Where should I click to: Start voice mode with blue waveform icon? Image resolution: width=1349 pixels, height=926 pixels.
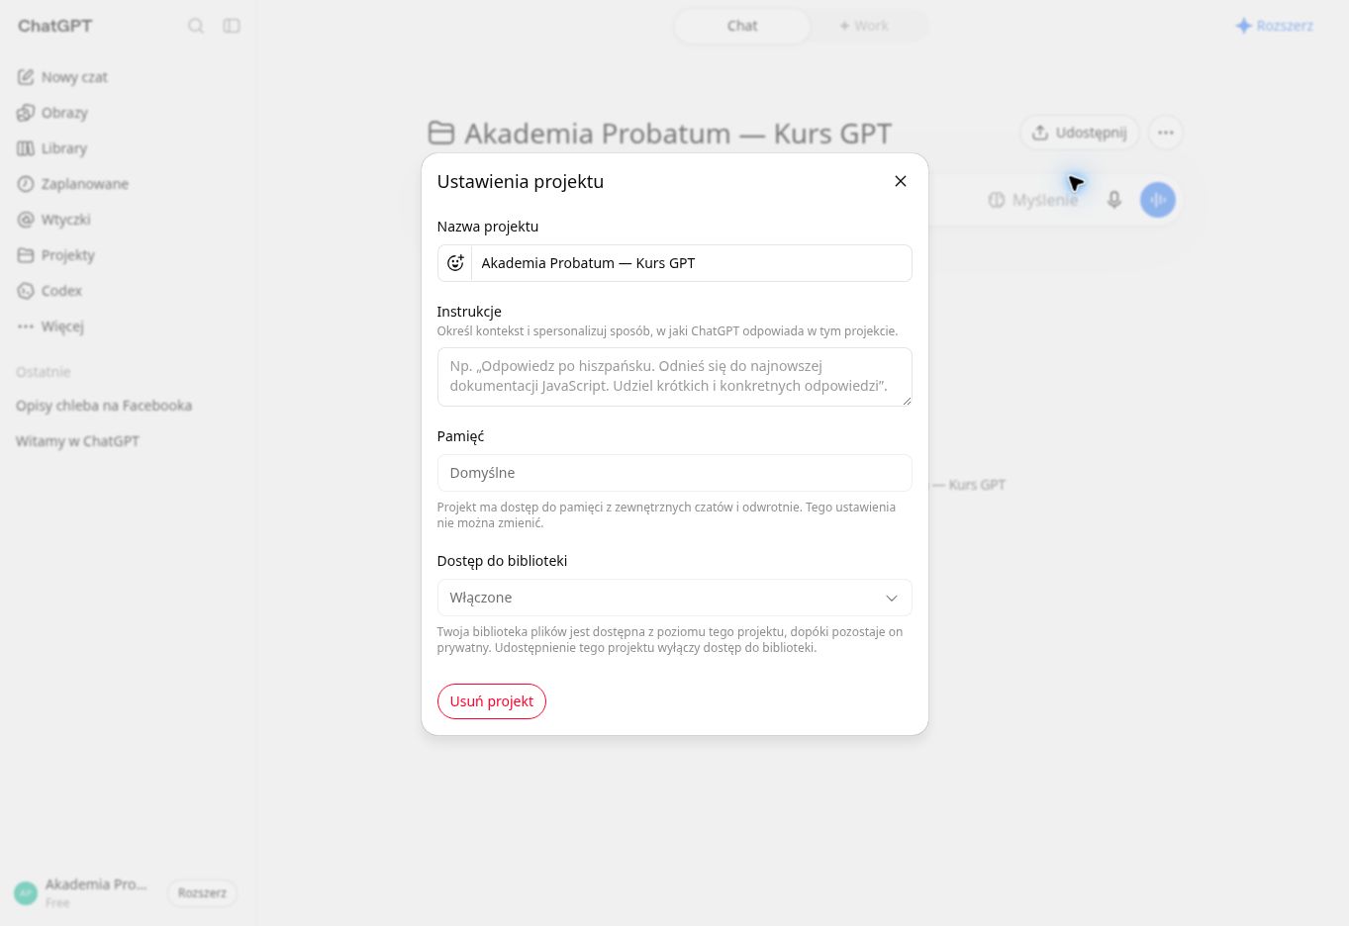1158,200
